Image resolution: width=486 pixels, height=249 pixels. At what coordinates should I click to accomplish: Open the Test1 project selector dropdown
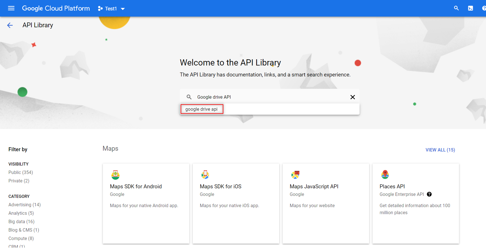pyautogui.click(x=112, y=8)
